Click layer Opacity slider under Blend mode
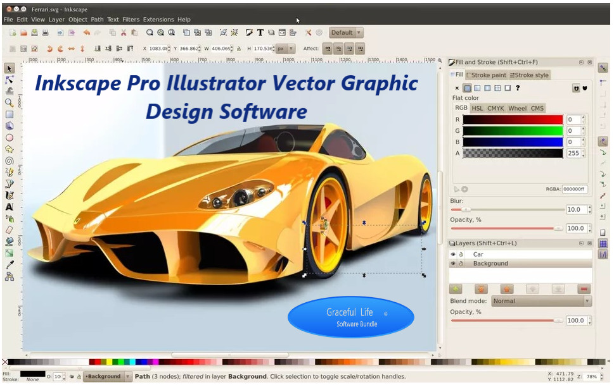This screenshot has height=392, width=614. click(508, 321)
